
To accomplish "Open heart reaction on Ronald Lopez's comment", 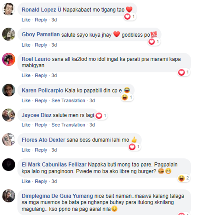I will (130, 17).
